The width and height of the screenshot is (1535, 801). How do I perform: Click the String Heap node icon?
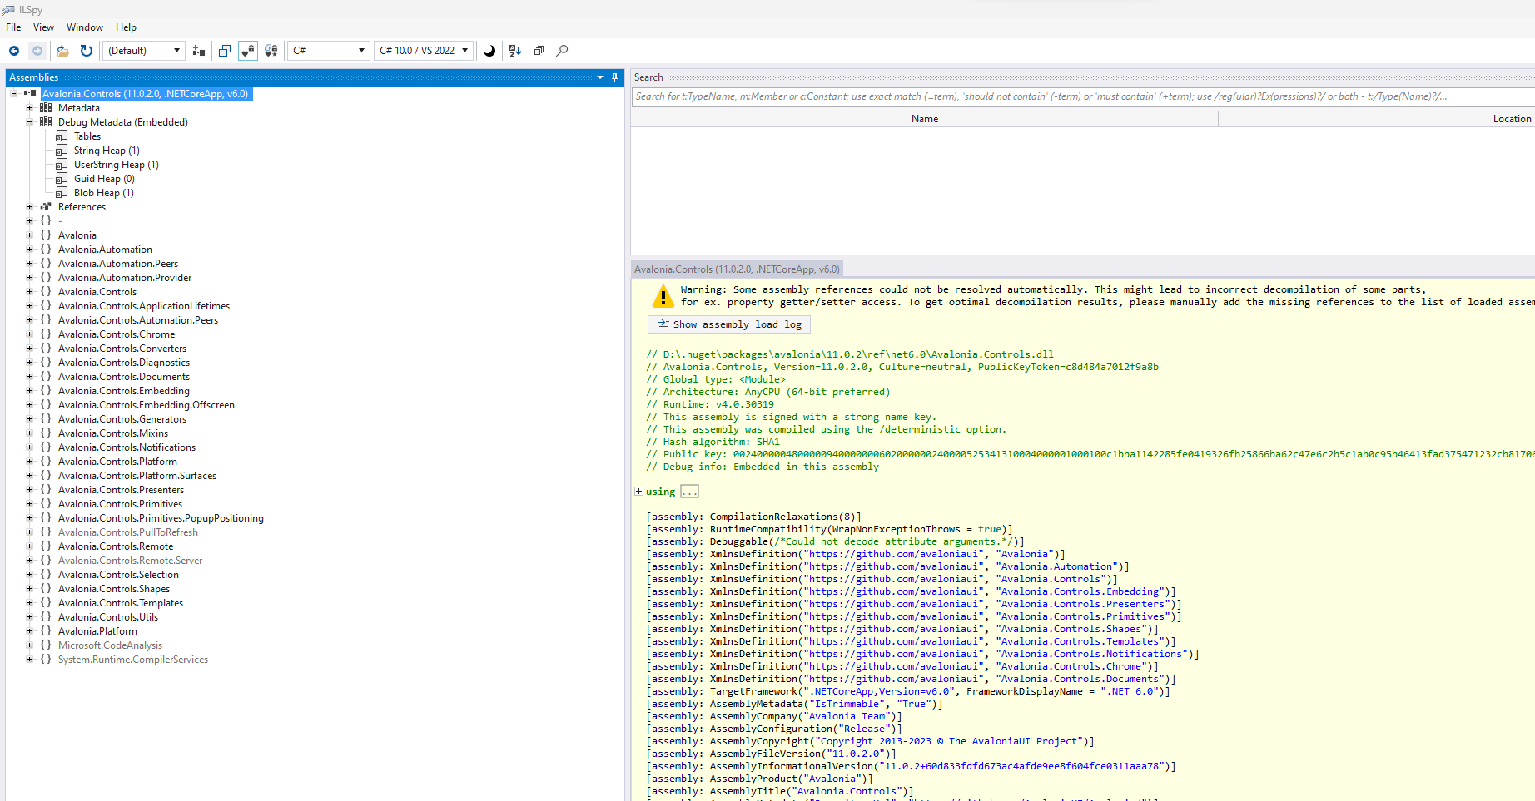[62, 151]
